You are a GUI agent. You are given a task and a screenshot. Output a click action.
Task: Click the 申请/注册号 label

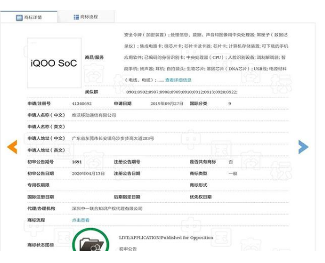pyautogui.click(x=39, y=104)
